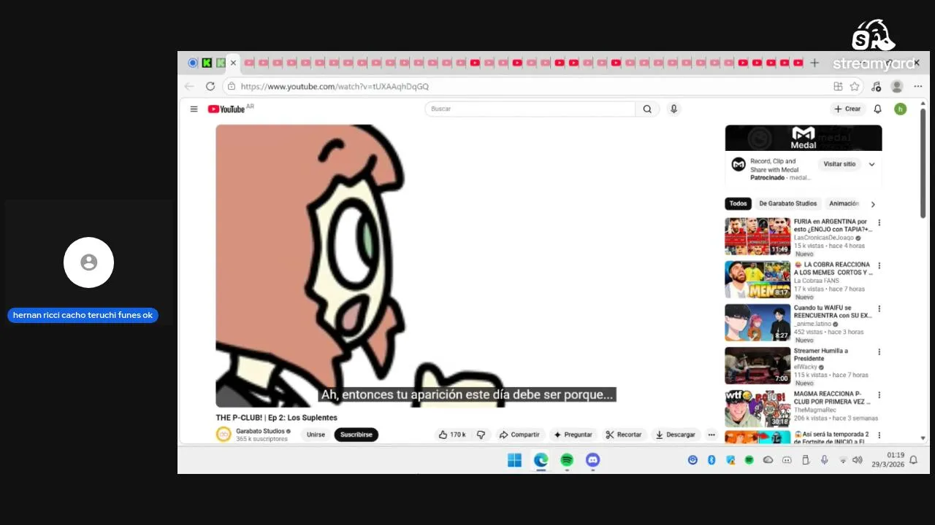Open Windows Start menu
This screenshot has width=935, height=525.
514,460
